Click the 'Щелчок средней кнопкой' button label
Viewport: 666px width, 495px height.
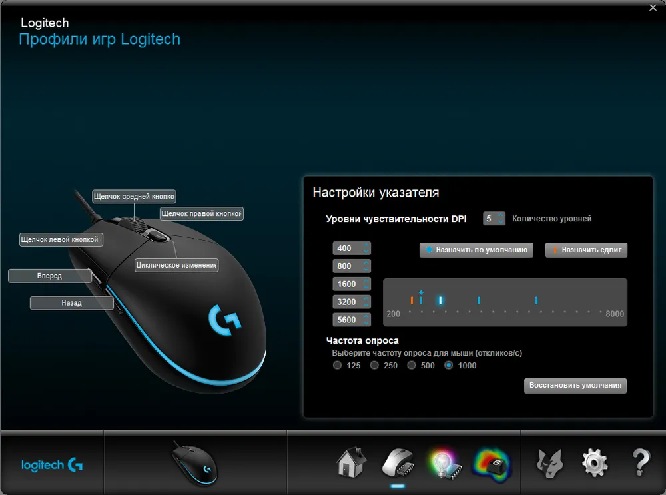pyautogui.click(x=134, y=197)
